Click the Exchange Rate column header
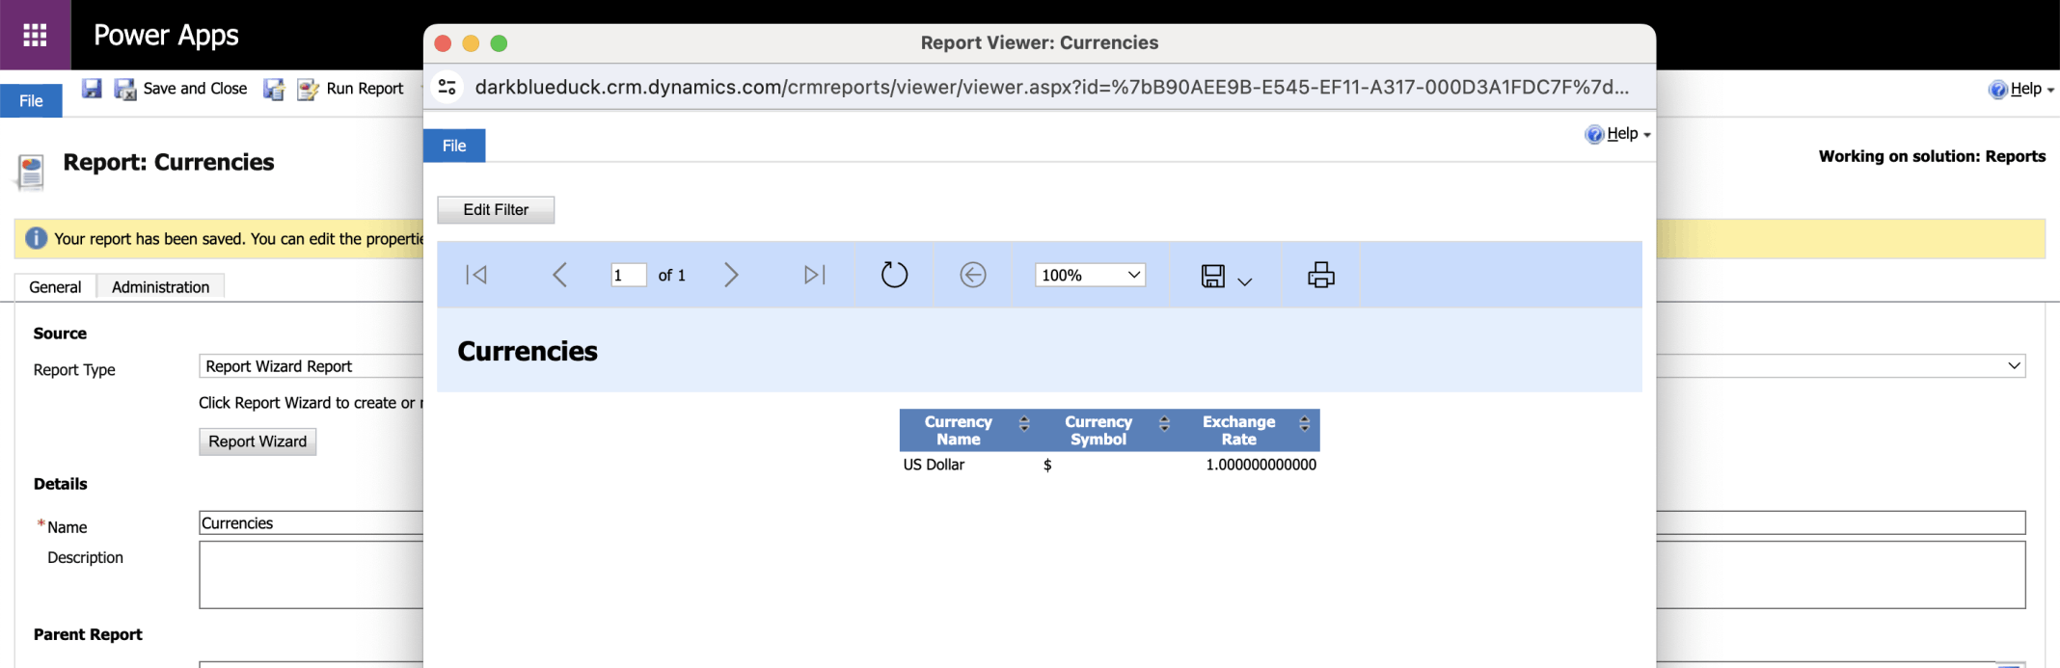 pyautogui.click(x=1238, y=431)
